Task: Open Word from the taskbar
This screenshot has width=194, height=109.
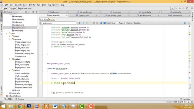Action: point(55,106)
